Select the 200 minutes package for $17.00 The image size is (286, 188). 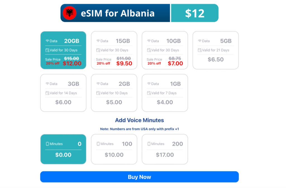point(165,149)
